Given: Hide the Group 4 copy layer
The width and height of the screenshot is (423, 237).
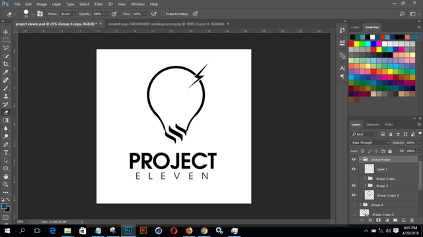Looking at the screenshot, I should (x=354, y=159).
